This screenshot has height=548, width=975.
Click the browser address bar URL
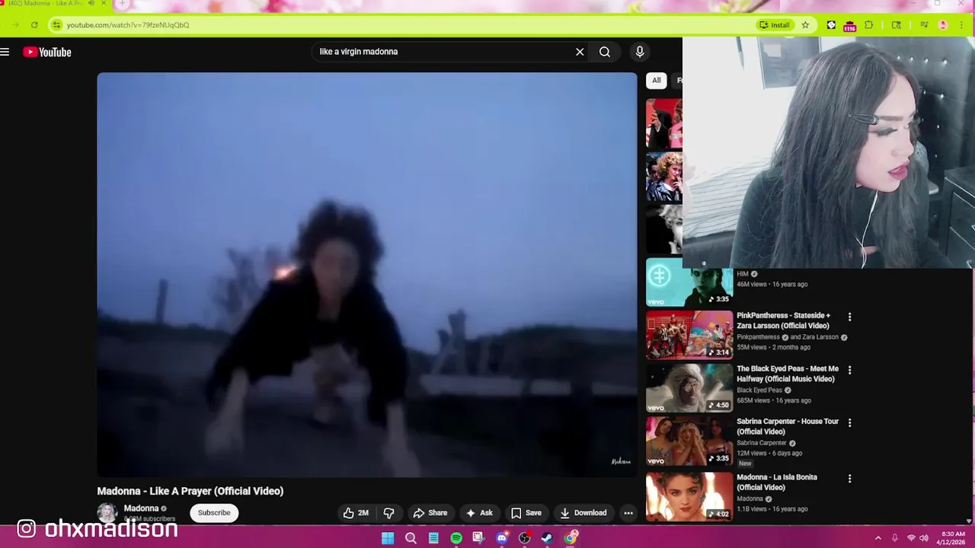(128, 25)
